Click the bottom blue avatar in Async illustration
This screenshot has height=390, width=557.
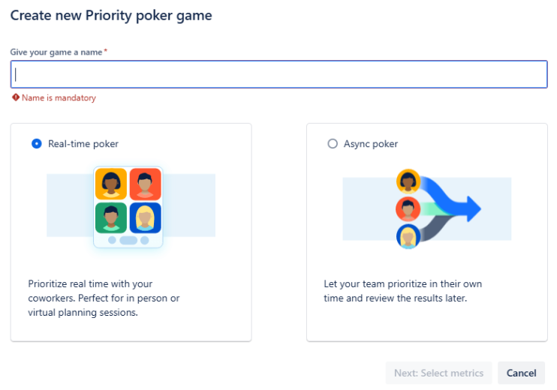tap(408, 235)
